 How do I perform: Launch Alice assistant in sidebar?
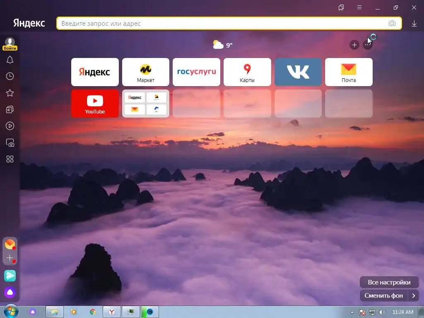click(x=10, y=292)
